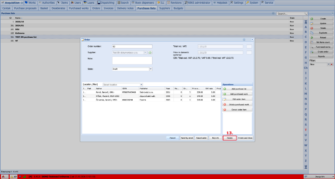Click the blue info icon in status bar
Image resolution: width=335 pixels, height=179 pixels.
click(x=20, y=177)
